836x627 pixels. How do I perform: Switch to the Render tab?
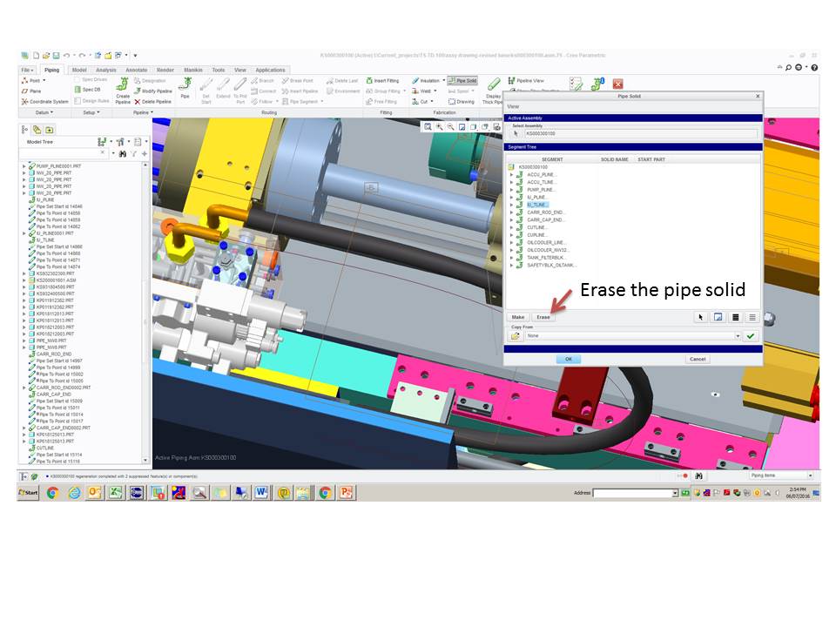[165, 70]
